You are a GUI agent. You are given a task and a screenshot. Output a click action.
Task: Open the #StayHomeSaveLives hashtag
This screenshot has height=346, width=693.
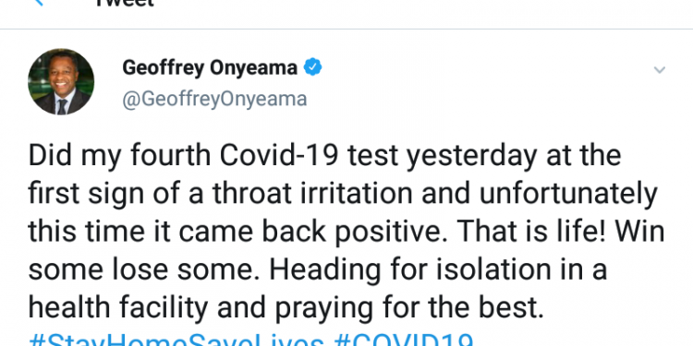pos(176,340)
